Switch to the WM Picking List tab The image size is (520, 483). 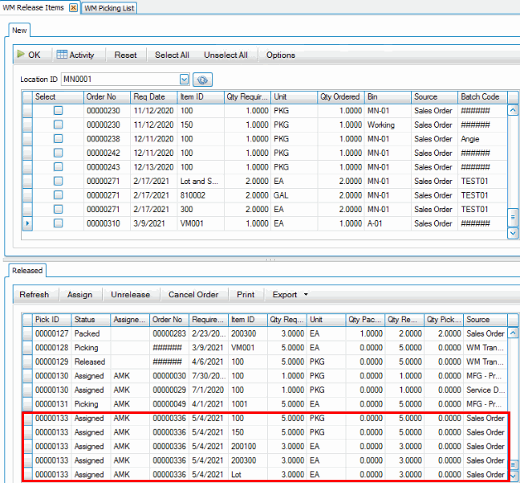pyautogui.click(x=110, y=8)
